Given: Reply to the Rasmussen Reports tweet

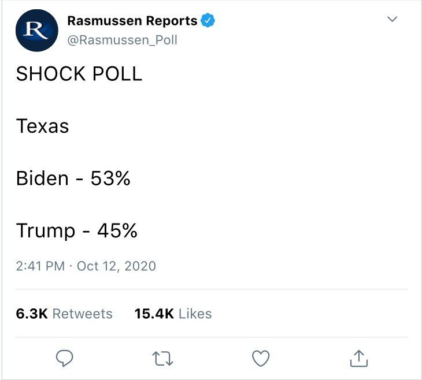Looking at the screenshot, I should [65, 358].
